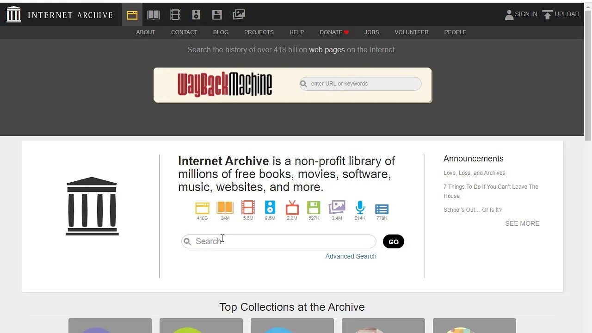Click the Sign In person icon
592x333 pixels.
pyautogui.click(x=509, y=15)
